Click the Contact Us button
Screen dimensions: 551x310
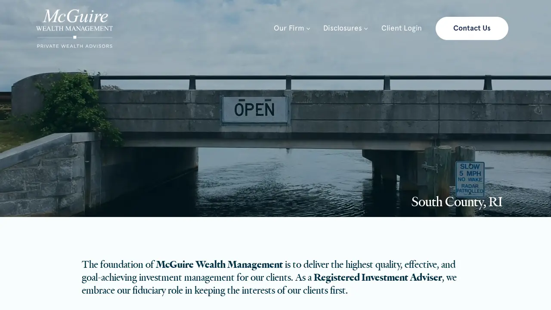[x=472, y=28]
